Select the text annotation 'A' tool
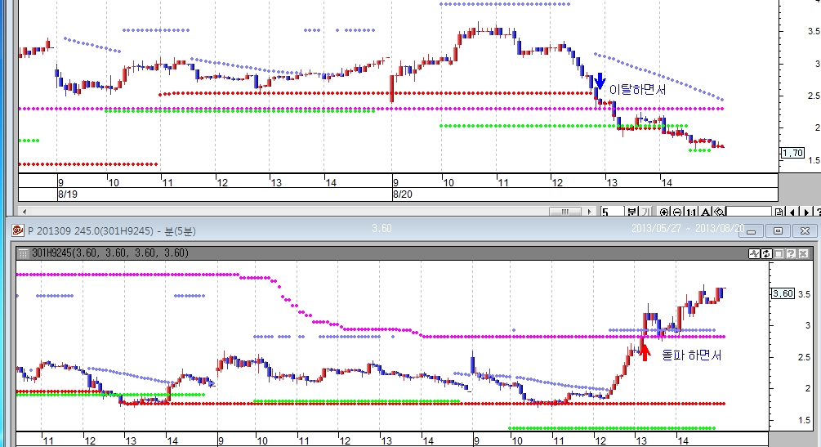The image size is (821, 447). click(706, 212)
